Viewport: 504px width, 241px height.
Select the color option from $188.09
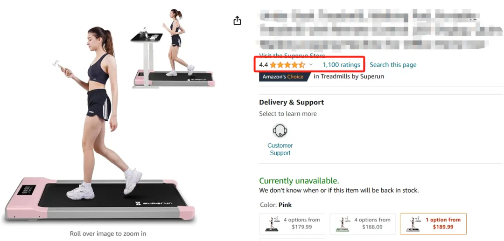tap(363, 223)
